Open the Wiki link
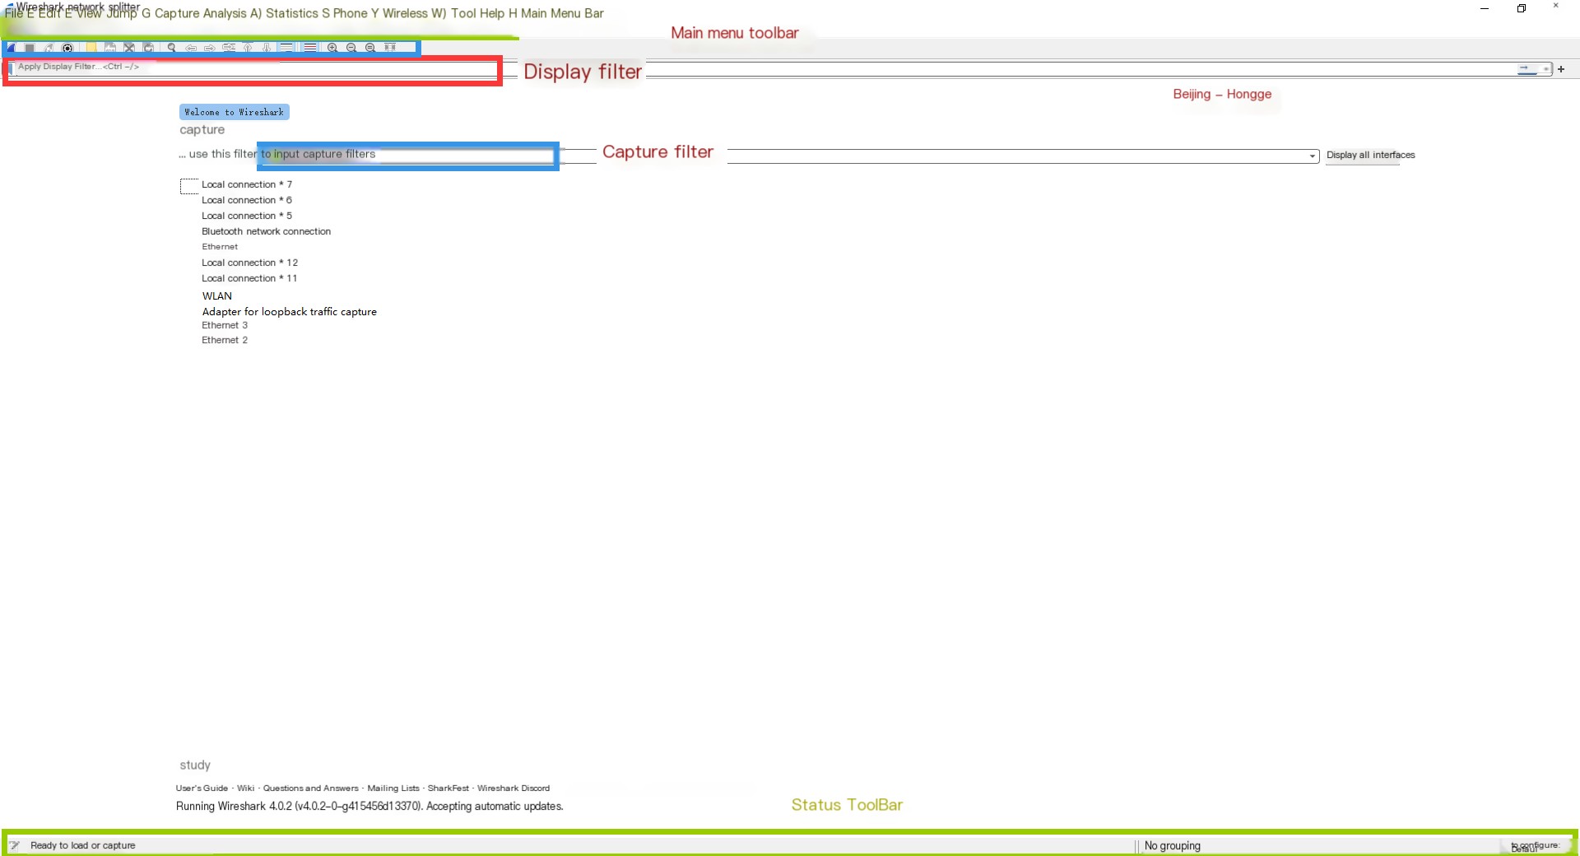Image resolution: width=1580 pixels, height=856 pixels. 246,789
